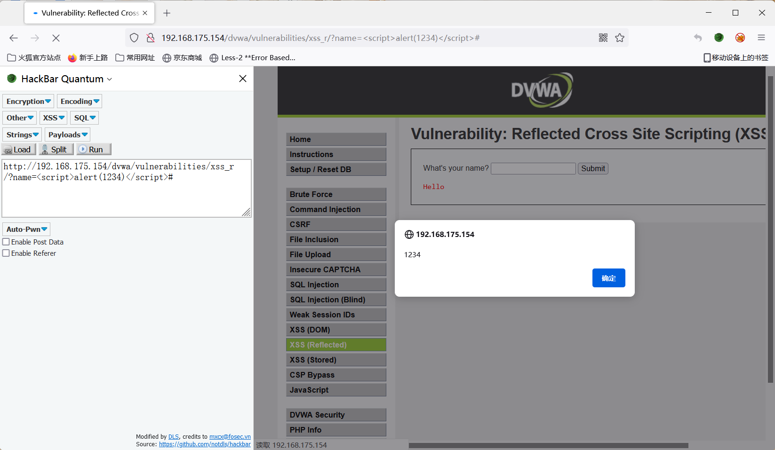Enable Referer checkbox
This screenshot has height=450, width=775.
pos(6,253)
